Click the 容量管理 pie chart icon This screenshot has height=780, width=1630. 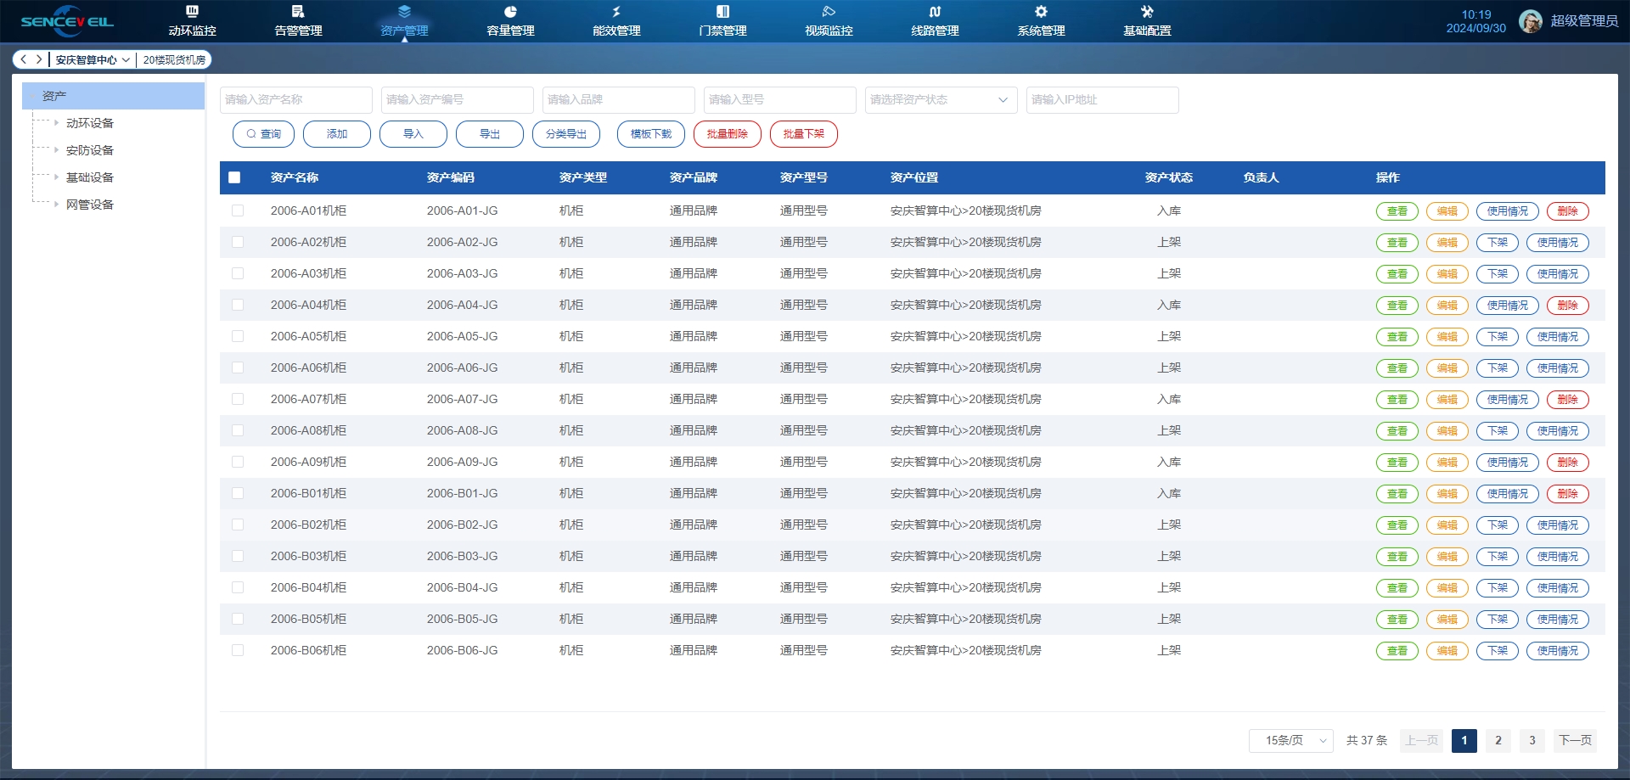[x=510, y=12]
